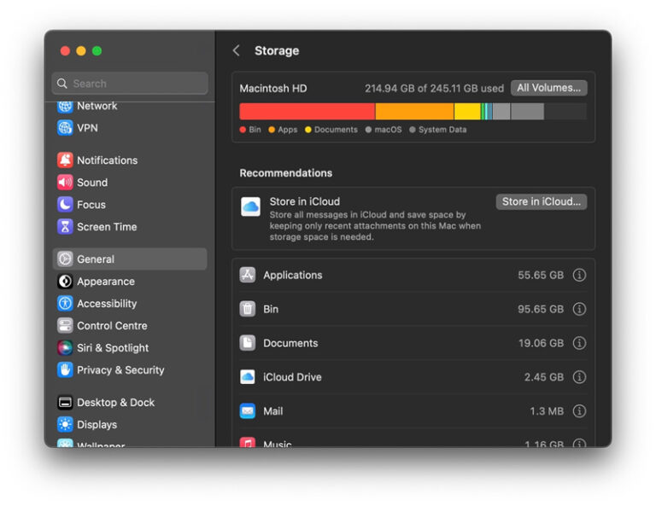This screenshot has height=506, width=656.
Task: Click the orange Apps storage bar segment
Action: coord(414,111)
